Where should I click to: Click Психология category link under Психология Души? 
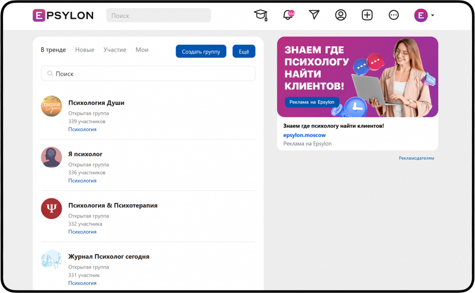[82, 129]
